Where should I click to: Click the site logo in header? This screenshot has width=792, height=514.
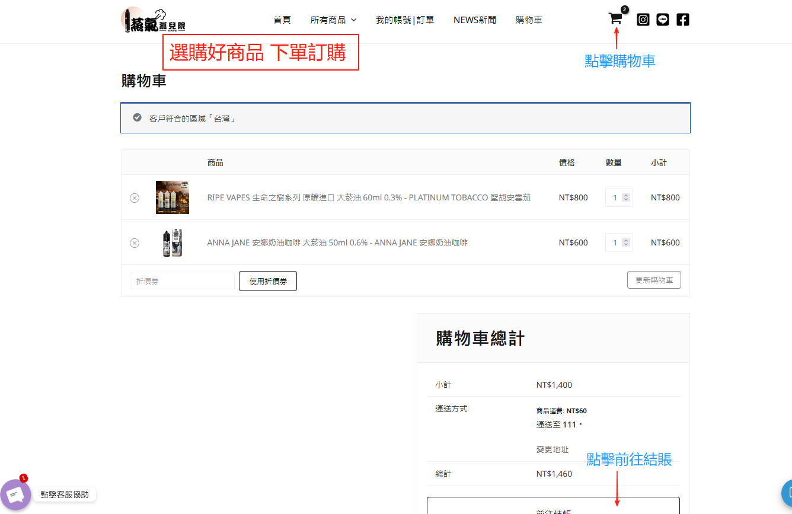tap(153, 20)
